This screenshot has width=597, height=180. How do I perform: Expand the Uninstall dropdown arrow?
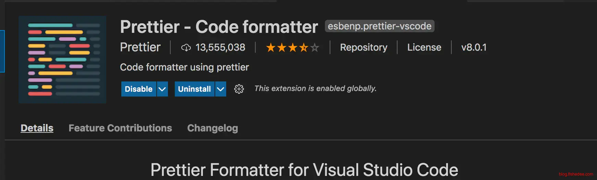coord(221,89)
